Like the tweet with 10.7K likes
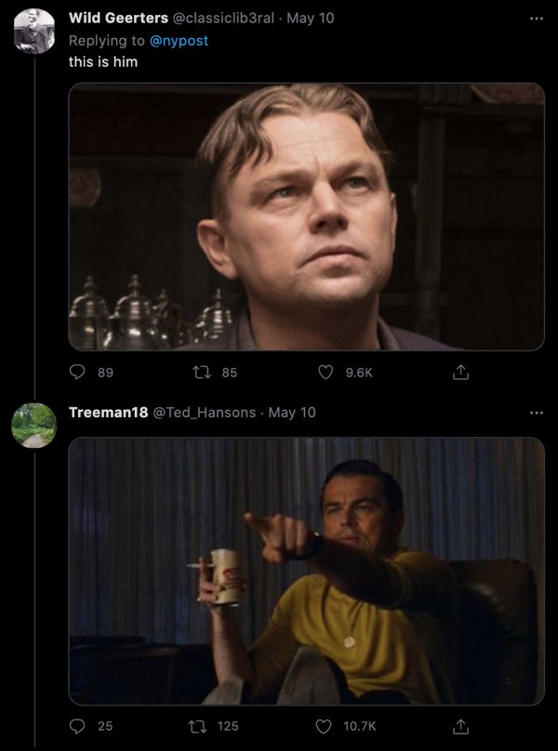Image resolution: width=558 pixels, height=751 pixels. (x=324, y=726)
